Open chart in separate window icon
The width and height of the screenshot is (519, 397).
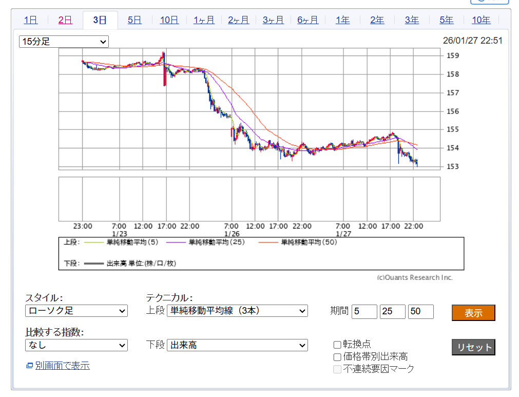pos(30,366)
